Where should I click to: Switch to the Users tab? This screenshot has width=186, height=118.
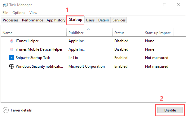coord(90,20)
